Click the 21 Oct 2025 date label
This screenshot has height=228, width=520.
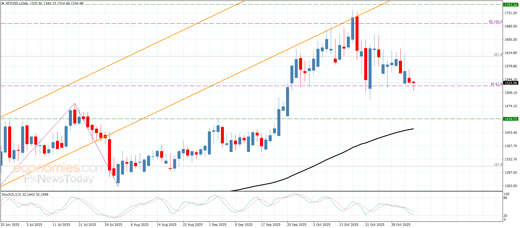(375, 224)
